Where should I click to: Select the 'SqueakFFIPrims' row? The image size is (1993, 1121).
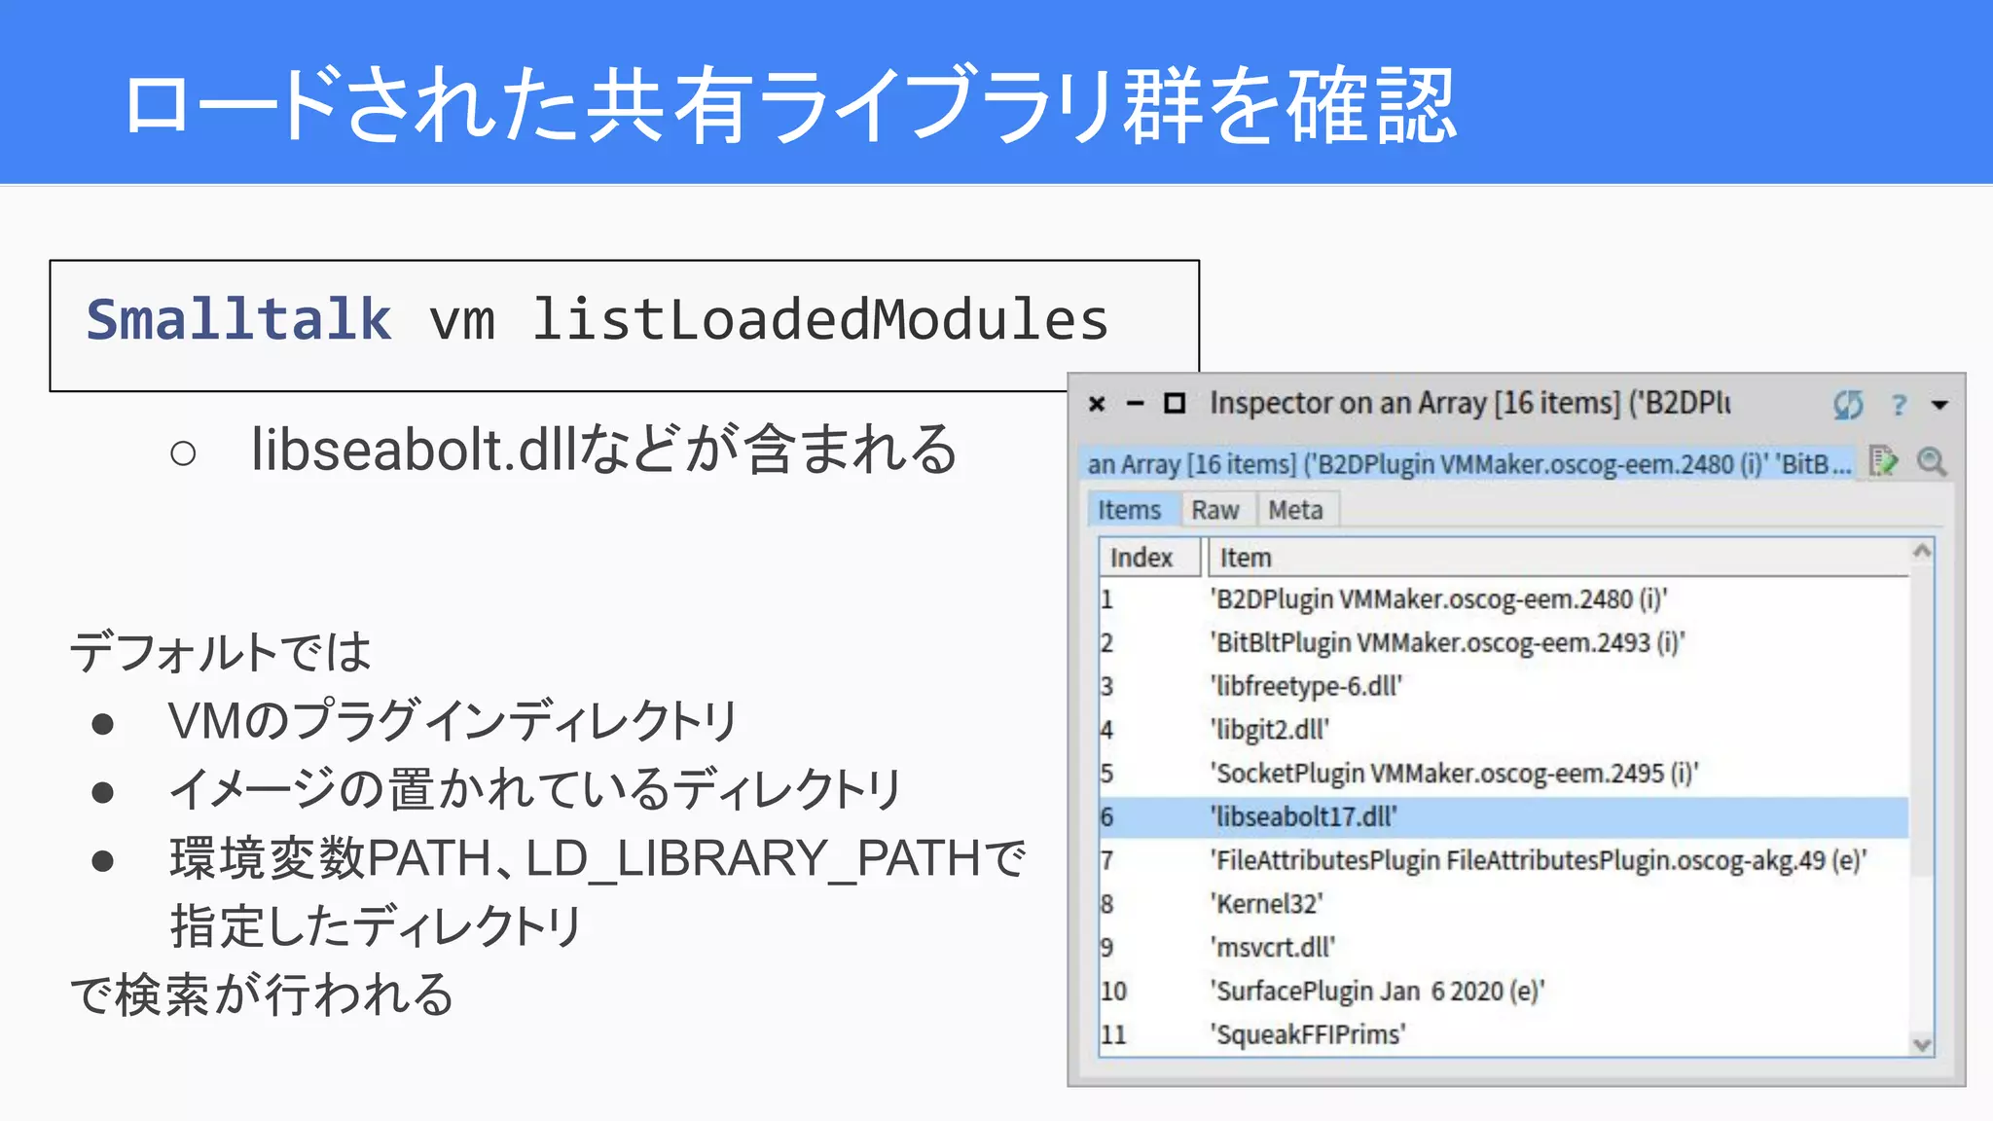click(x=1504, y=1034)
